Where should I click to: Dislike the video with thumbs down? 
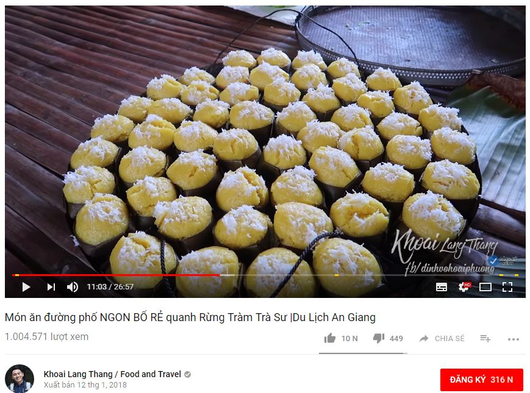[x=379, y=338]
